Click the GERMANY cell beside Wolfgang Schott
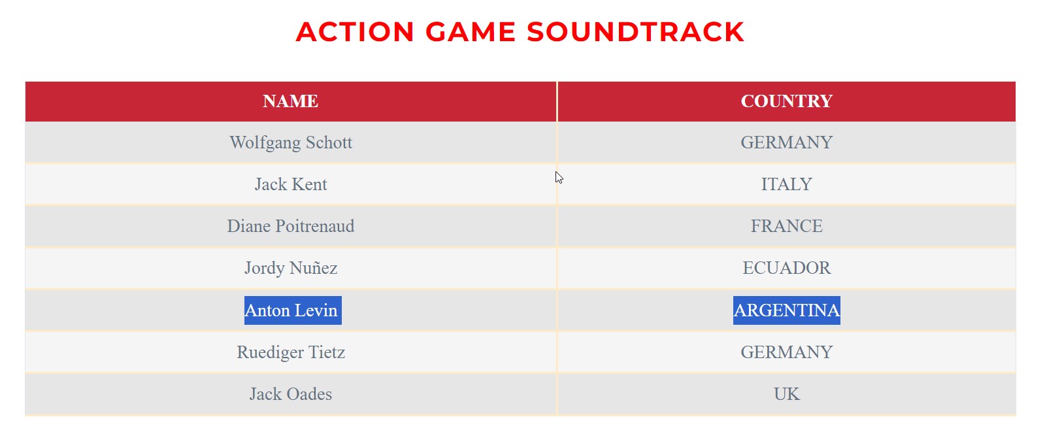 (x=786, y=142)
